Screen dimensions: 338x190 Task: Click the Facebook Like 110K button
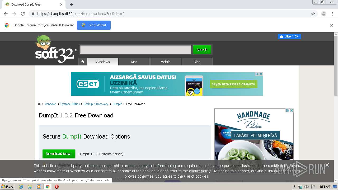click(289, 36)
